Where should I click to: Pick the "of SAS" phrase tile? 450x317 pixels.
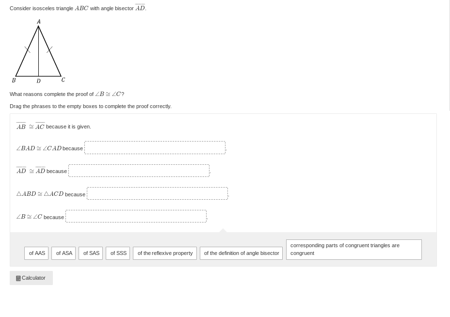pos(91,253)
